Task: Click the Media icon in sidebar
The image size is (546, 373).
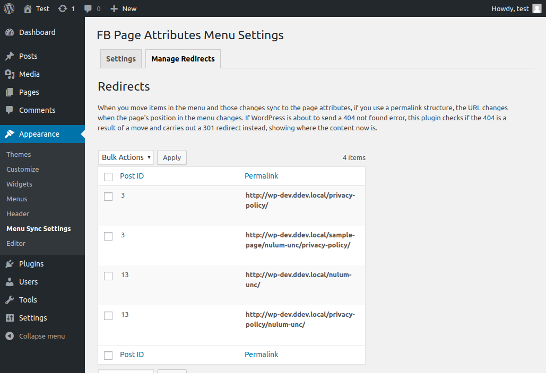Action: click(10, 74)
